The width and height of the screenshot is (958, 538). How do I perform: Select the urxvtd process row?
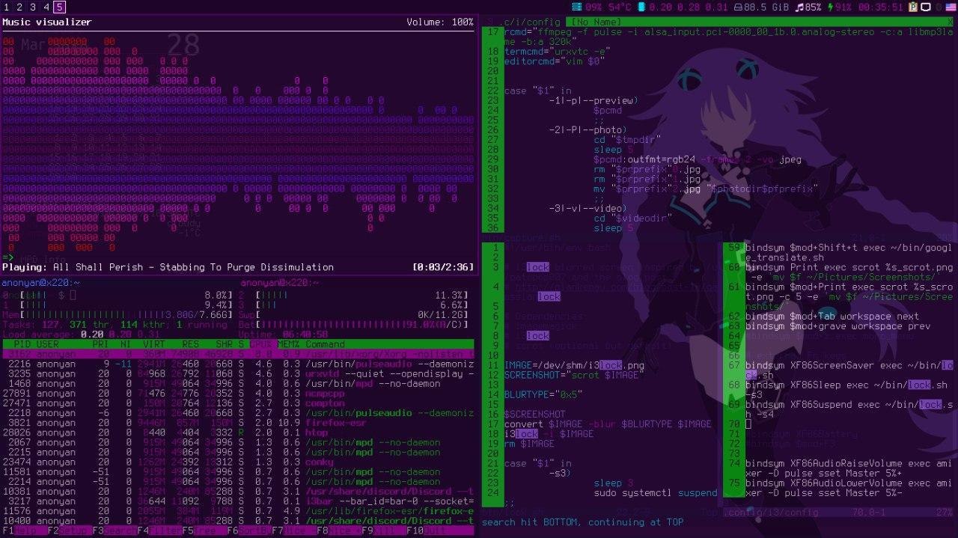click(x=237, y=374)
